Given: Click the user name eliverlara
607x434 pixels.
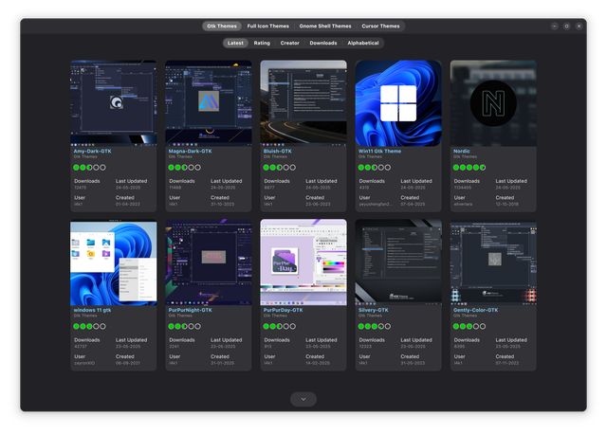Looking at the screenshot, I should tap(463, 205).
